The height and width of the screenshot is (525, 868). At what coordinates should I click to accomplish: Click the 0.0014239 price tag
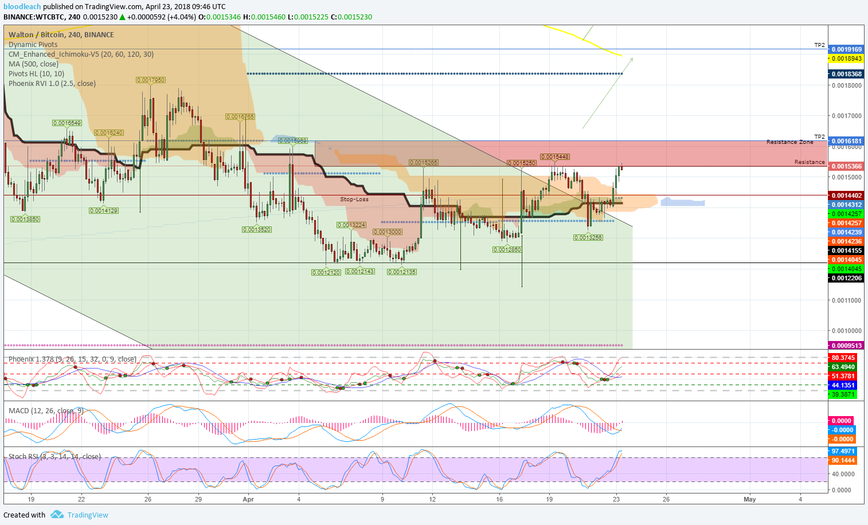(846, 232)
